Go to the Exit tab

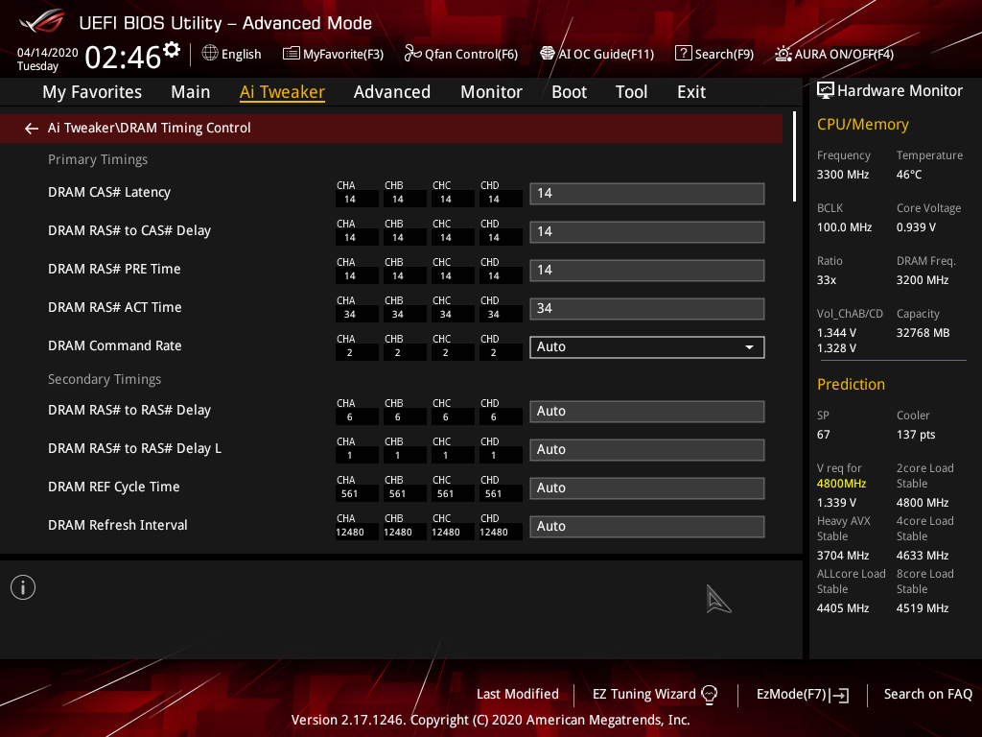691,92
